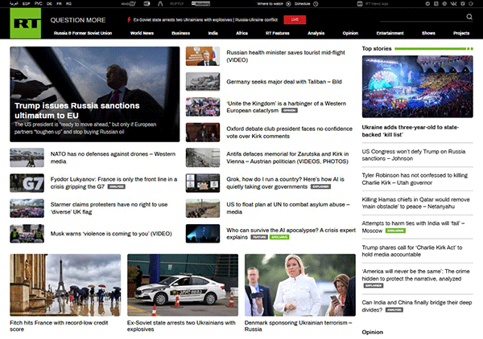The width and height of the screenshot is (483, 339).
Task: Open the Shows section
Action: (x=428, y=33)
